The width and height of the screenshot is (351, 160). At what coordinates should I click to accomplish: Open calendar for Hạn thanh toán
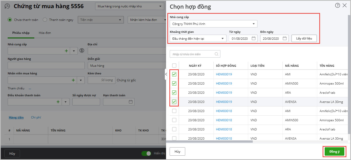pyautogui.click(x=131, y=102)
